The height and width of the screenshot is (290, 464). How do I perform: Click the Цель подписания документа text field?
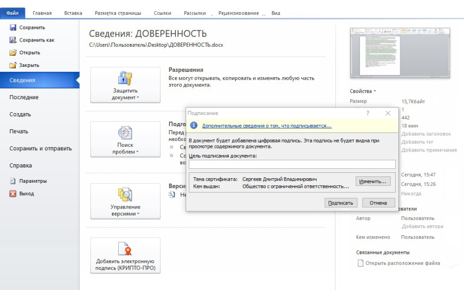[292, 164]
